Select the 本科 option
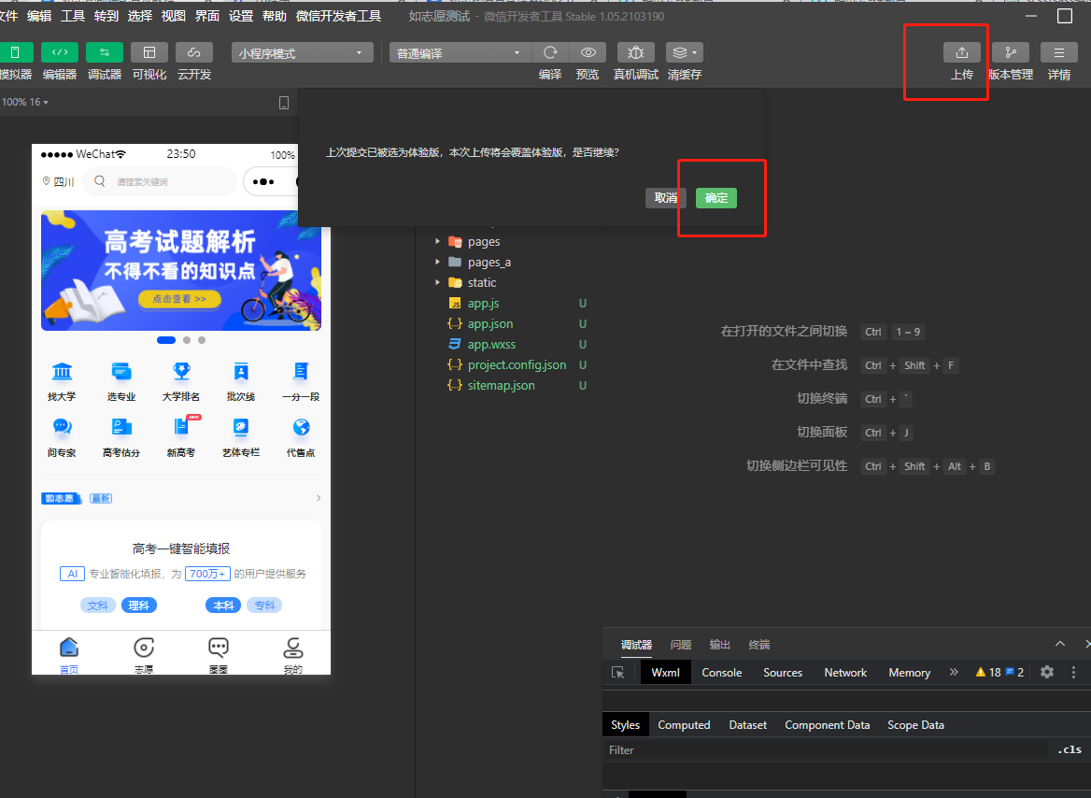1091x798 pixels. [223, 606]
